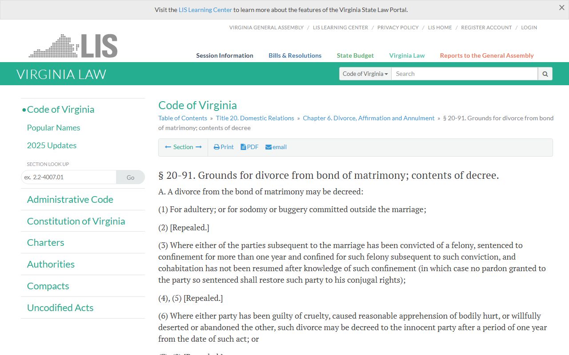The height and width of the screenshot is (355, 569).
Task: Open Authorities sidebar section
Action: [51, 264]
